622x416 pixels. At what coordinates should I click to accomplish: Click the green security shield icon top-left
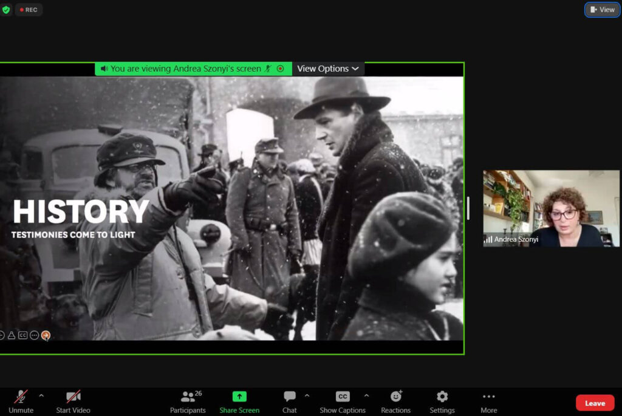(6, 10)
